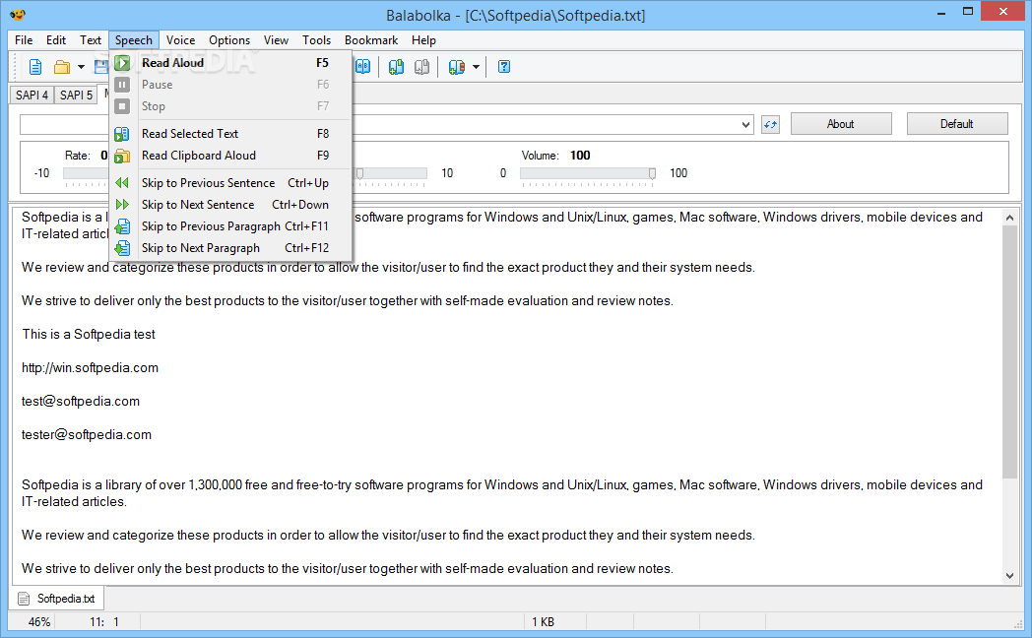
Task: Expand the batch converter dropdown arrow
Action: tap(476, 66)
